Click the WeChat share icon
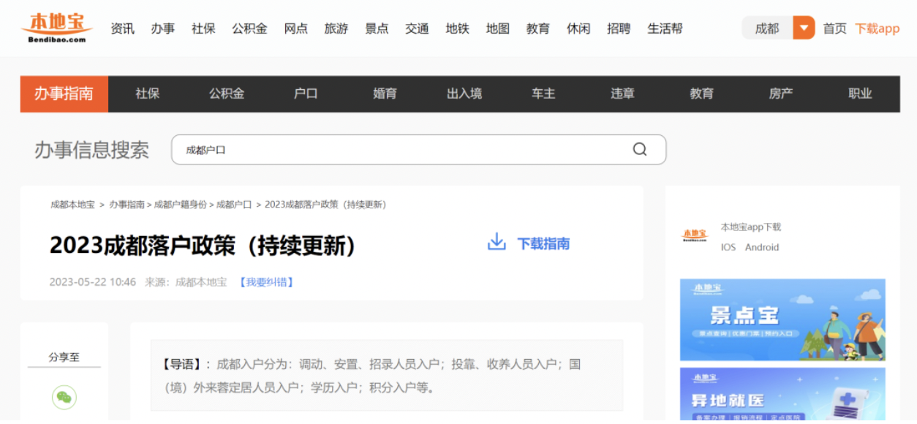The height and width of the screenshot is (424, 917). (64, 398)
